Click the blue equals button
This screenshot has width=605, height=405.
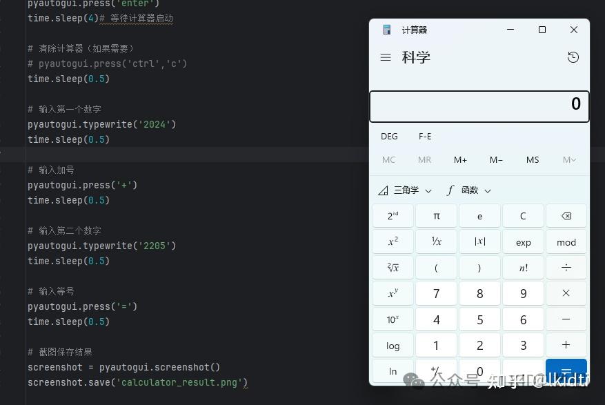566,371
